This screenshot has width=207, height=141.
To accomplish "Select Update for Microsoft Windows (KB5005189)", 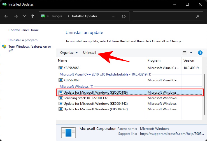I will coord(130,93).
